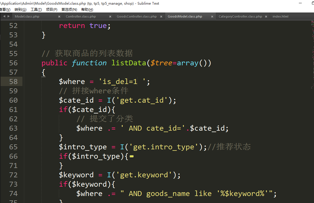Click the tab scroll left arrow
The height and width of the screenshot is (203, 314).
coord(4,16)
